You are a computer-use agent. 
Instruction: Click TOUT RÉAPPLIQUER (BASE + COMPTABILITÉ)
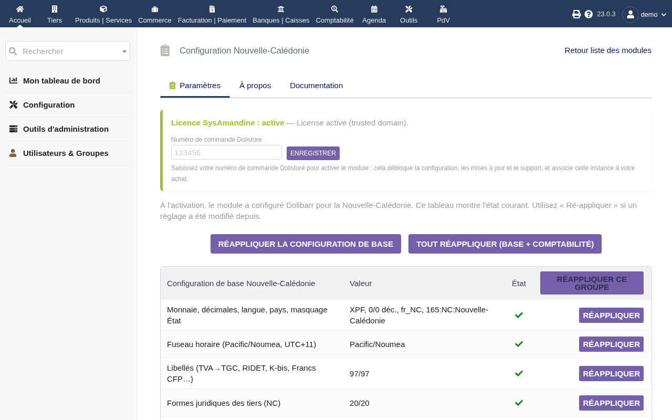[x=505, y=244]
